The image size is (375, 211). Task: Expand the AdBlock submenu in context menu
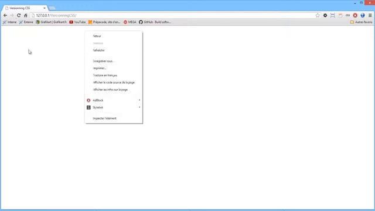point(114,100)
